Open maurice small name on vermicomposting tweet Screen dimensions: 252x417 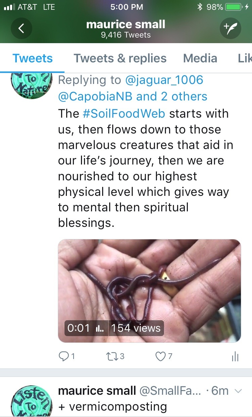[97, 391]
